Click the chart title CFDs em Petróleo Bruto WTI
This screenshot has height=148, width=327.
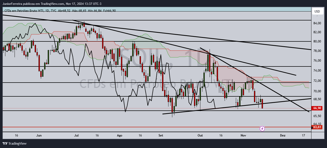24,10
